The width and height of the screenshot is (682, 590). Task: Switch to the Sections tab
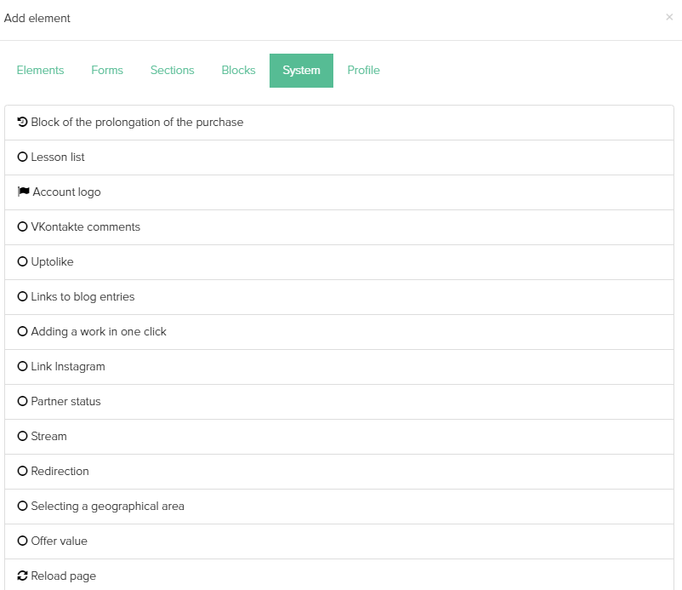click(173, 70)
